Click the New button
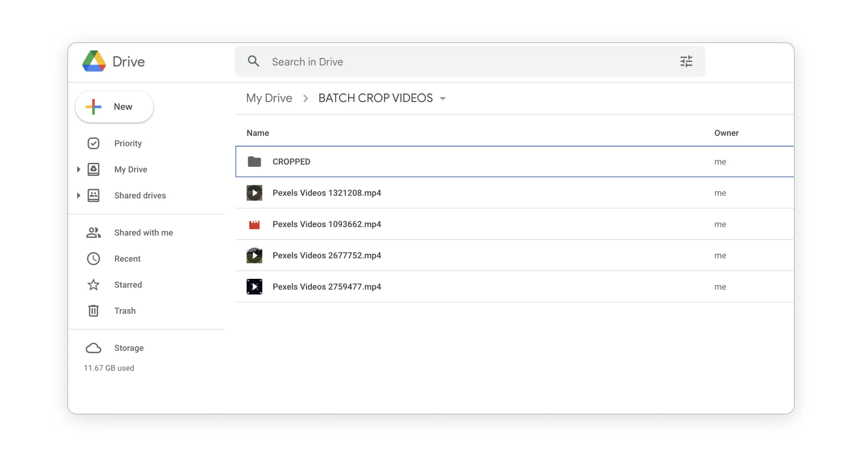 (x=114, y=107)
